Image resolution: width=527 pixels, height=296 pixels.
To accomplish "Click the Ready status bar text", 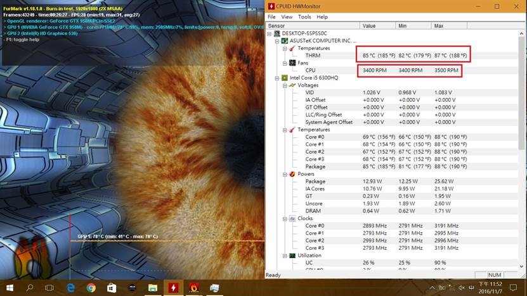I will pos(273,275).
